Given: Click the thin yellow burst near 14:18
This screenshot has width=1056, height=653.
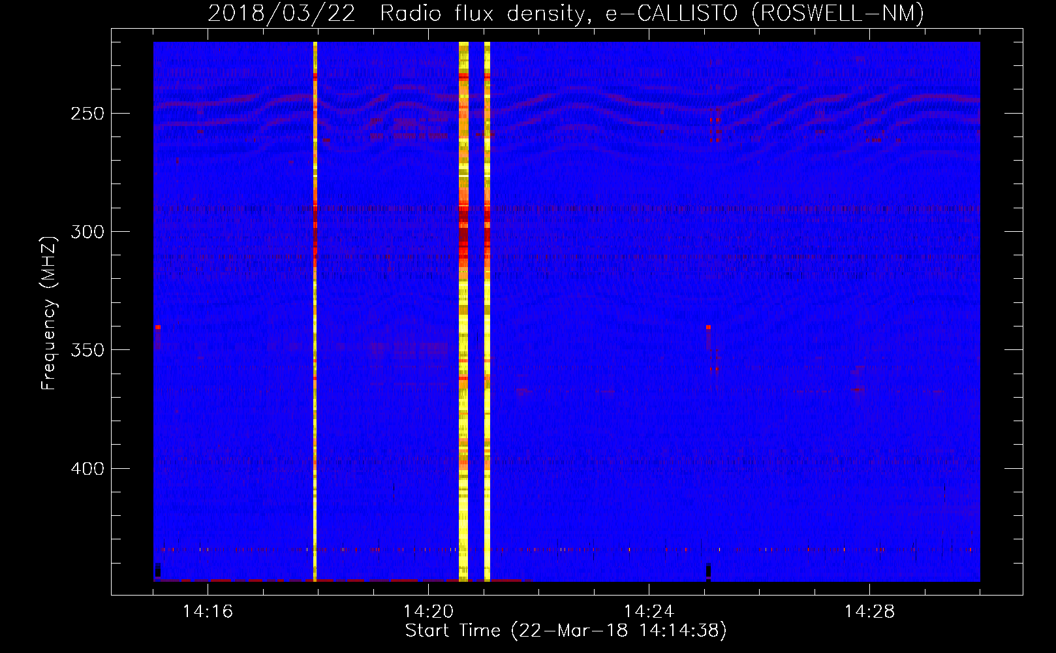Looking at the screenshot, I should 315,311.
